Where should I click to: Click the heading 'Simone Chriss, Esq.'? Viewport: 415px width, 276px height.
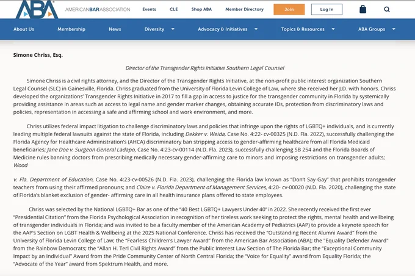pyautogui.click(x=38, y=55)
